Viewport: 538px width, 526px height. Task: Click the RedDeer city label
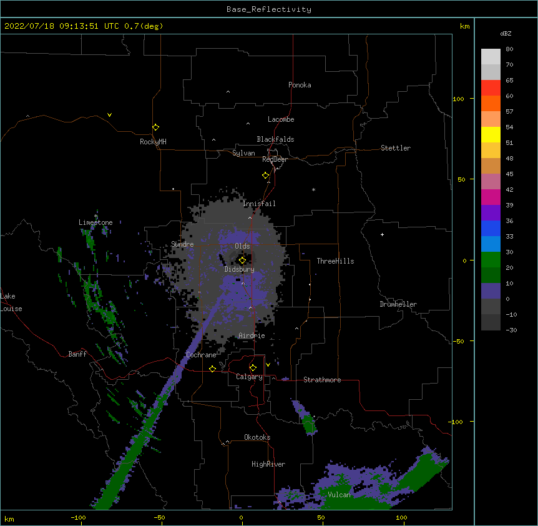[275, 159]
